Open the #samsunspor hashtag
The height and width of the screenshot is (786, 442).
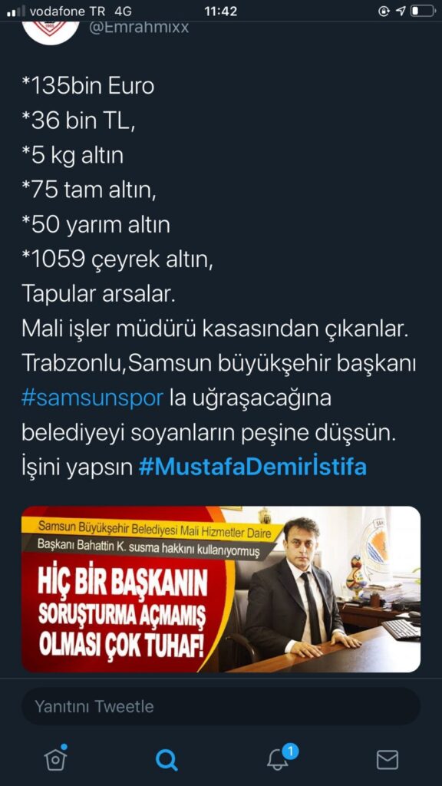point(93,398)
